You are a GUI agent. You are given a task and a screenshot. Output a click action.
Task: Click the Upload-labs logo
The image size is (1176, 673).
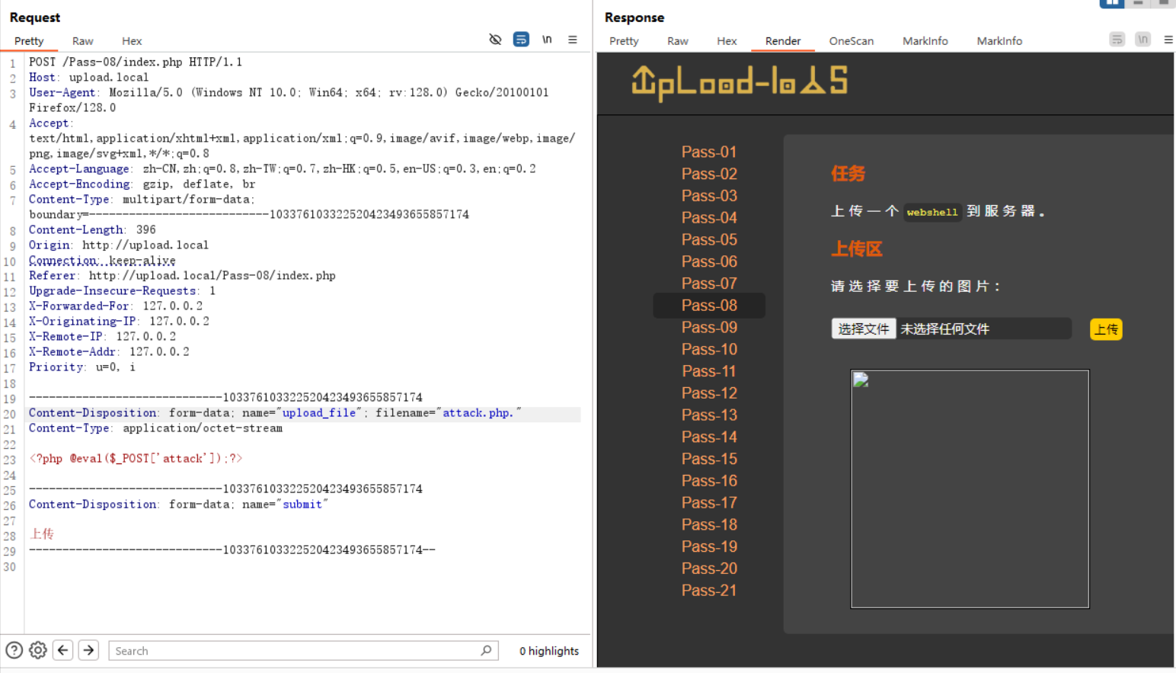click(x=740, y=82)
